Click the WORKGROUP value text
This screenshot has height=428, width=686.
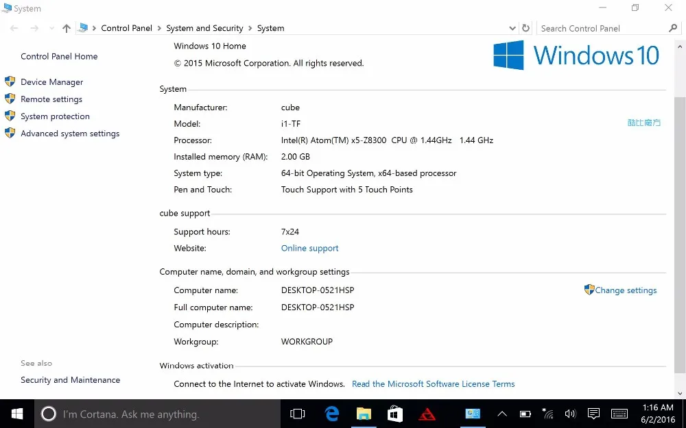(x=307, y=342)
